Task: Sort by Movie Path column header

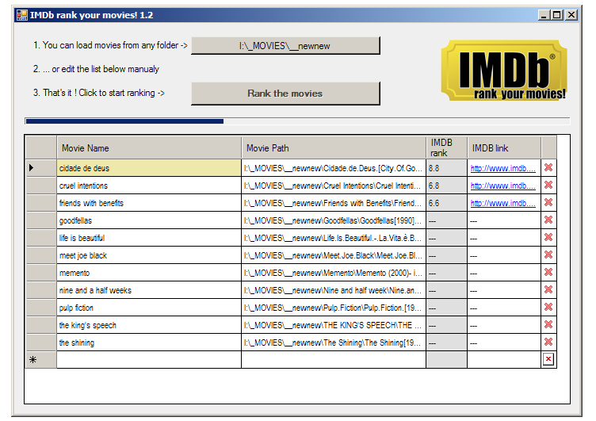Action: pos(334,148)
